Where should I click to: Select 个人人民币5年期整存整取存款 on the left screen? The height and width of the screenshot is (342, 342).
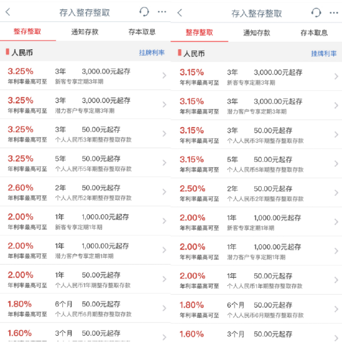point(93,169)
